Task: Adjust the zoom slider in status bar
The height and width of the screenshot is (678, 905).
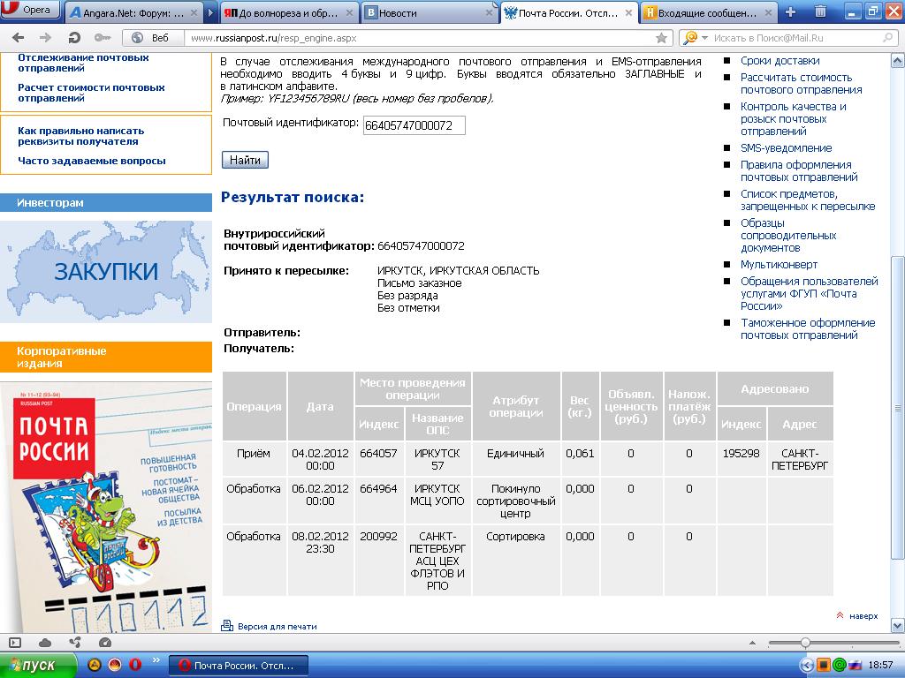Action: (x=805, y=643)
